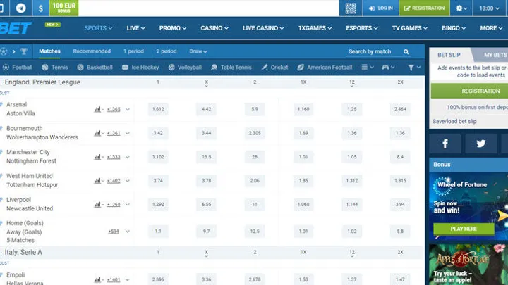Open the BINGO menu
This screenshot has height=285, width=508.
[x=454, y=28]
